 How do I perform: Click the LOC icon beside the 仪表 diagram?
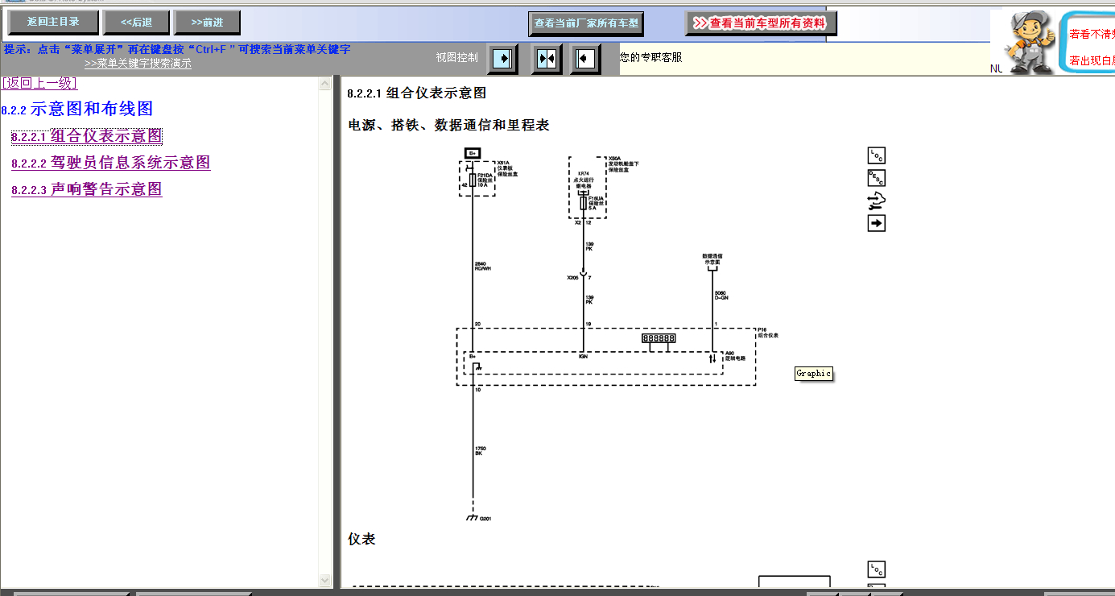[x=877, y=569]
